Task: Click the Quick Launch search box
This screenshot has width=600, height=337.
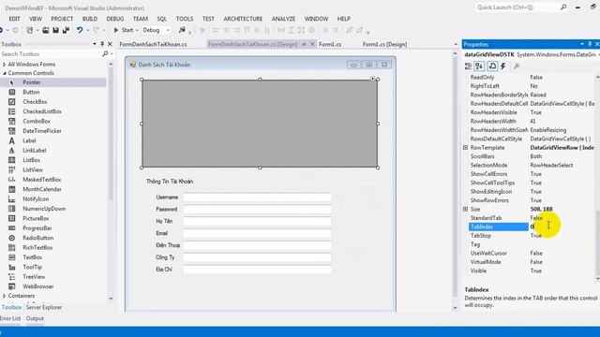Action: (x=517, y=7)
